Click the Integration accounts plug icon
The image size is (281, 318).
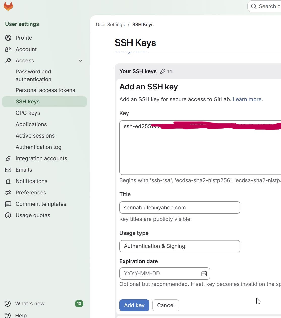pos(8,158)
